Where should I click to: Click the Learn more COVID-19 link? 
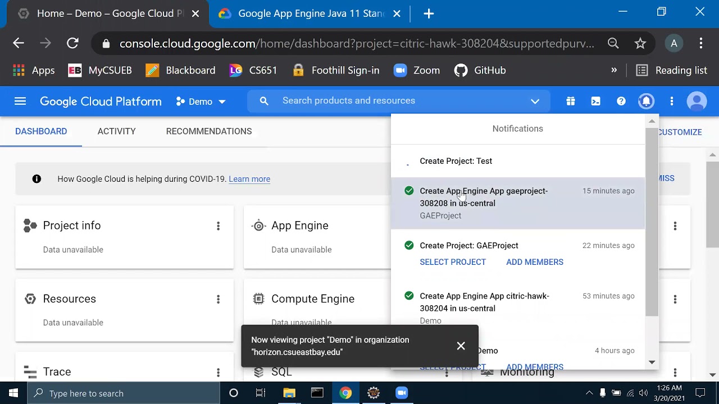[249, 179]
